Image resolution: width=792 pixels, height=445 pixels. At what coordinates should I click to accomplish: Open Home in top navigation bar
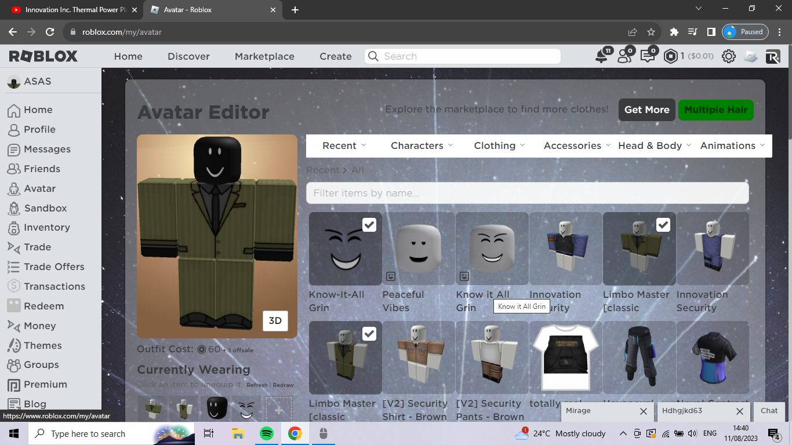(x=128, y=56)
